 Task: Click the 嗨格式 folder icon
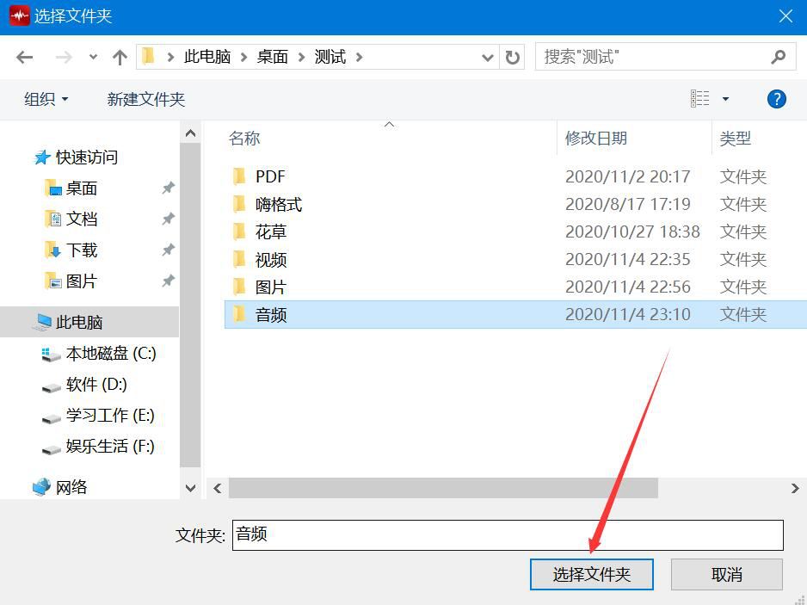[239, 205]
